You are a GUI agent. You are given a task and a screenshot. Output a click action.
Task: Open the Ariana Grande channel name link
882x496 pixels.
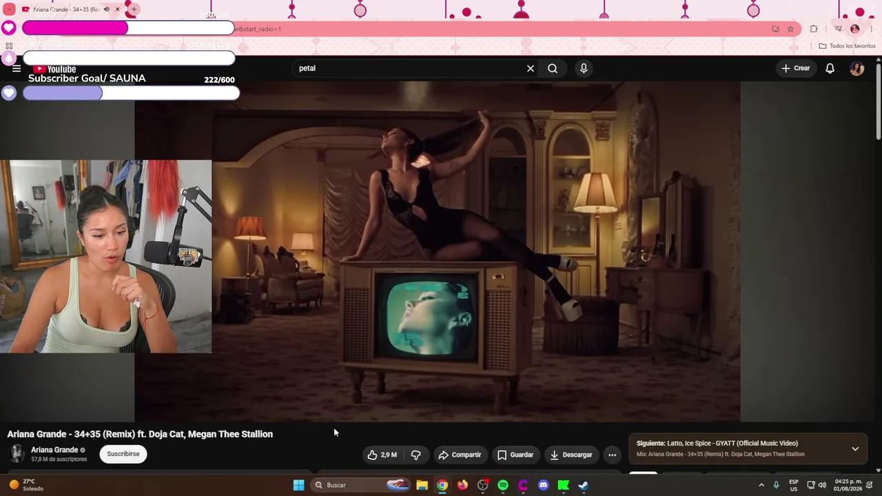coord(54,450)
